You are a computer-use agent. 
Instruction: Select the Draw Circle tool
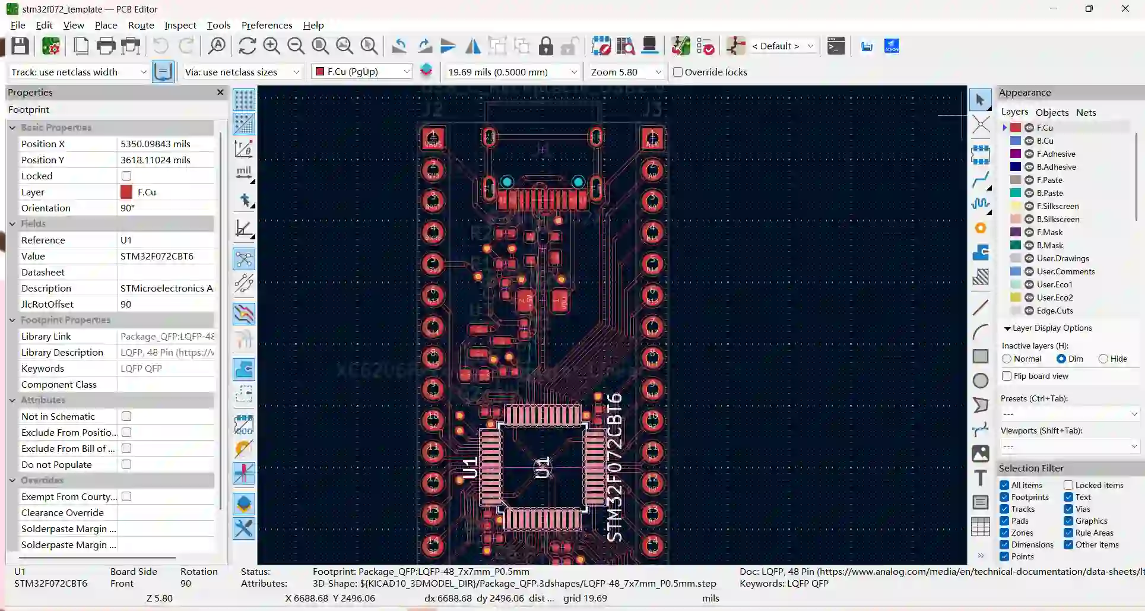click(x=981, y=381)
